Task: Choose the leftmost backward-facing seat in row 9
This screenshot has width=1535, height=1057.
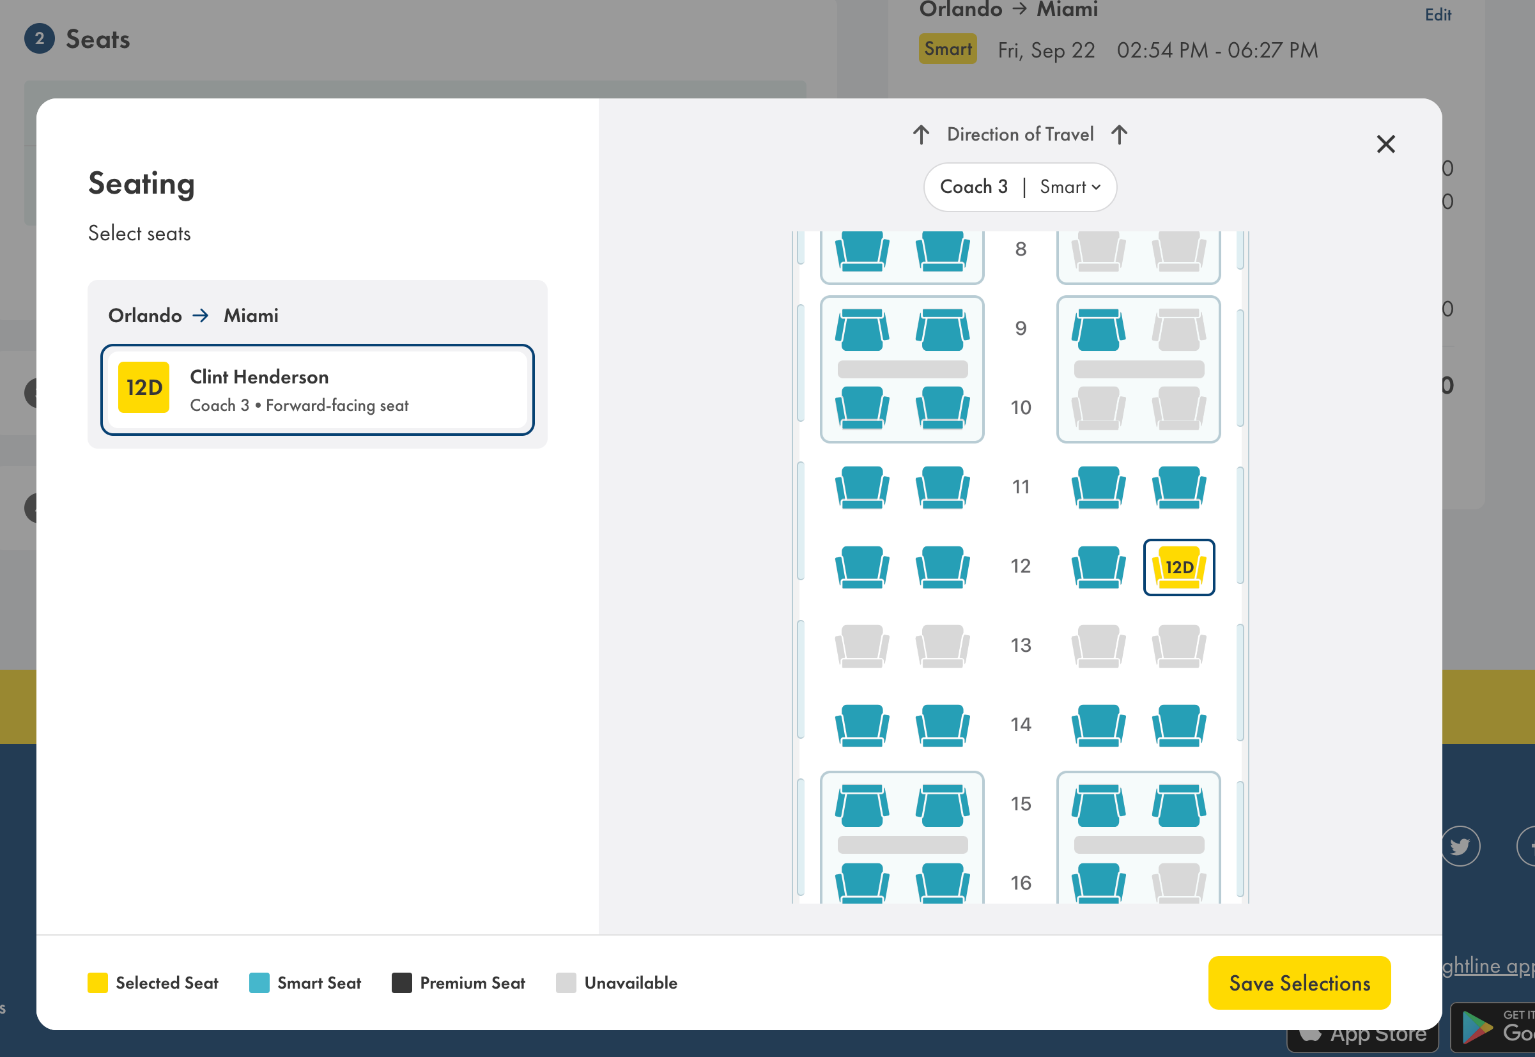Action: (x=861, y=329)
